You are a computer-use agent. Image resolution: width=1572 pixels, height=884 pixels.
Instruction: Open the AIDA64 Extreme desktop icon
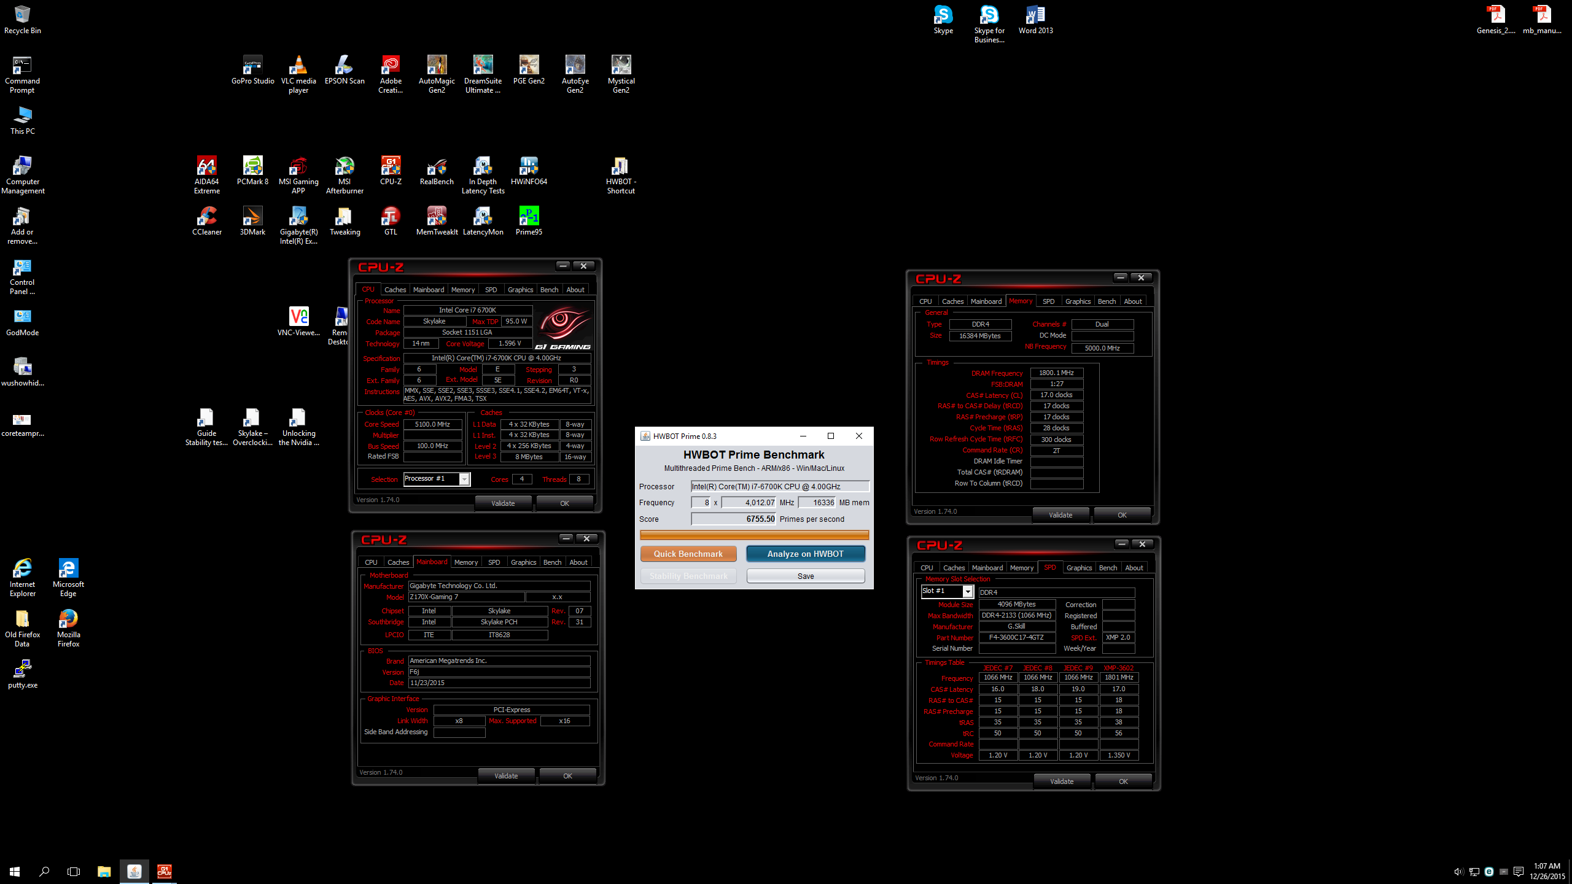click(206, 174)
